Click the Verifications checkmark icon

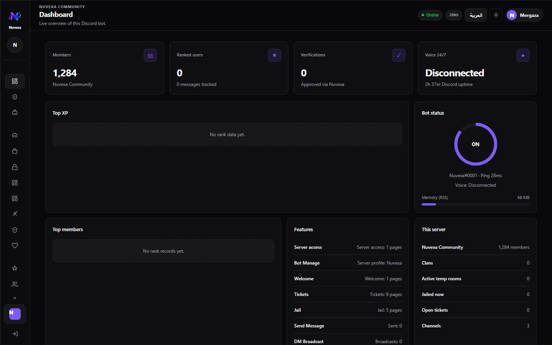[x=399, y=56]
